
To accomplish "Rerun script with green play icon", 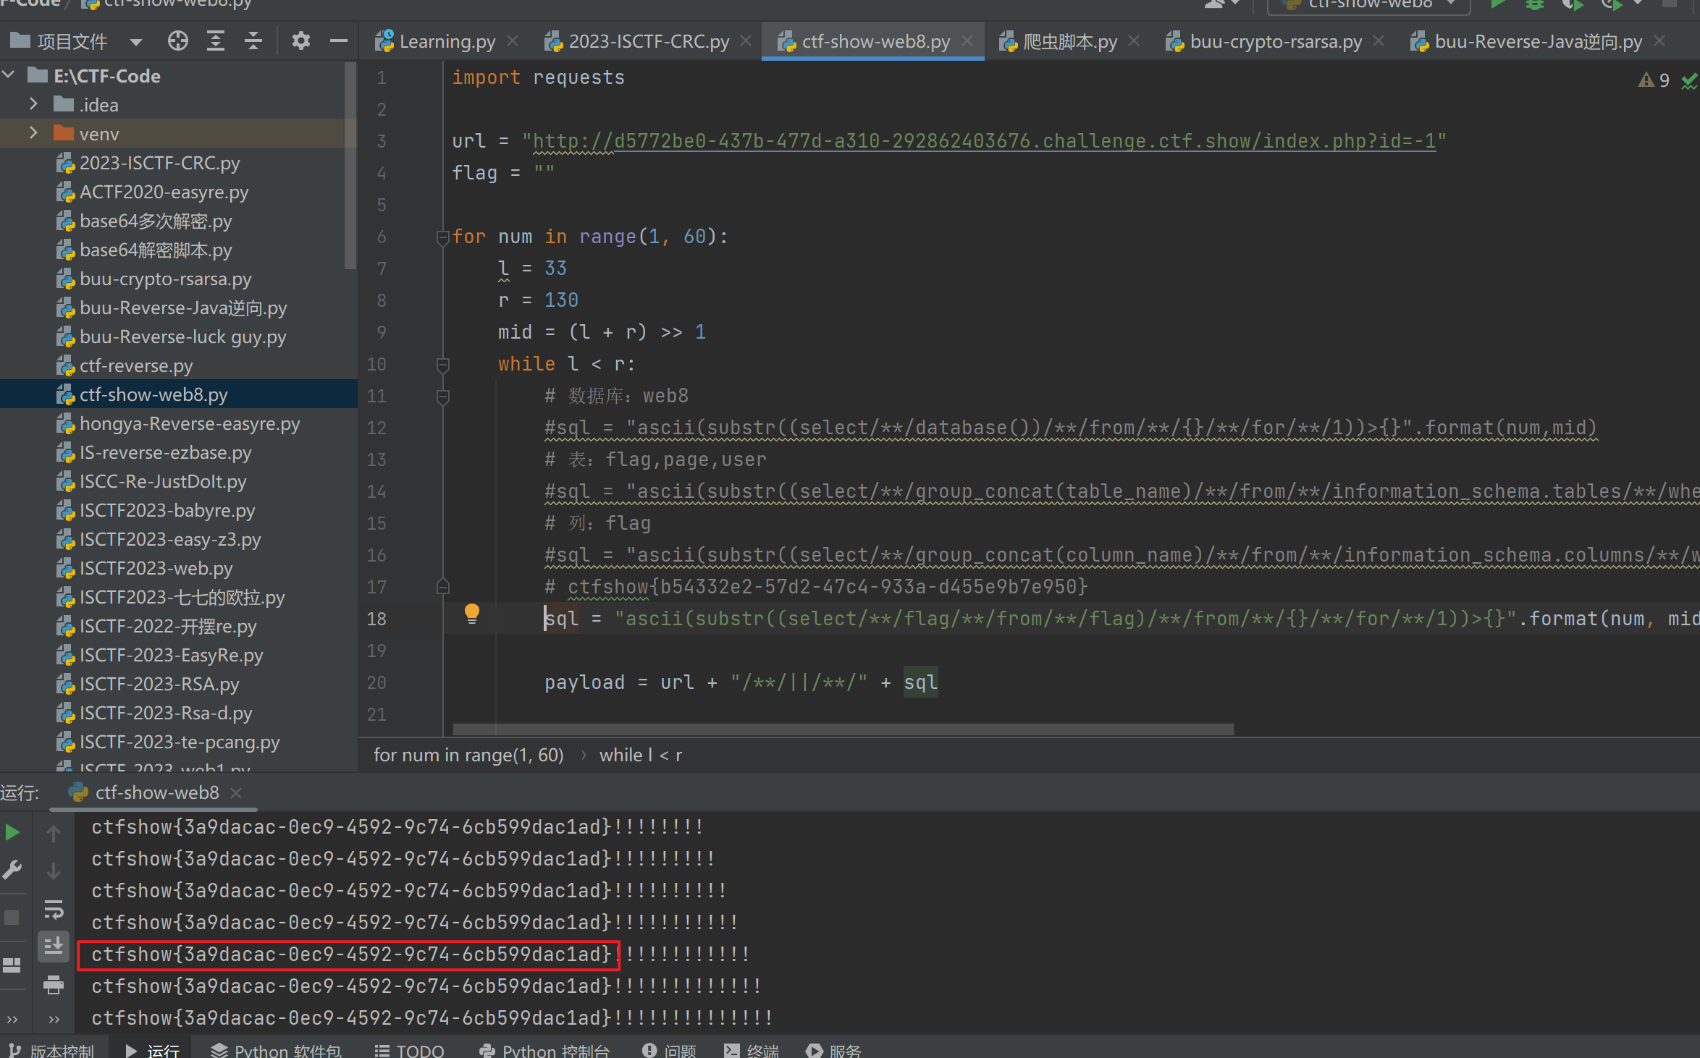I will click(12, 832).
